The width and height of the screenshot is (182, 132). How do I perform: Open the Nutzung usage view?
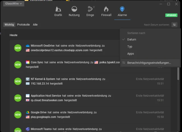(74, 11)
